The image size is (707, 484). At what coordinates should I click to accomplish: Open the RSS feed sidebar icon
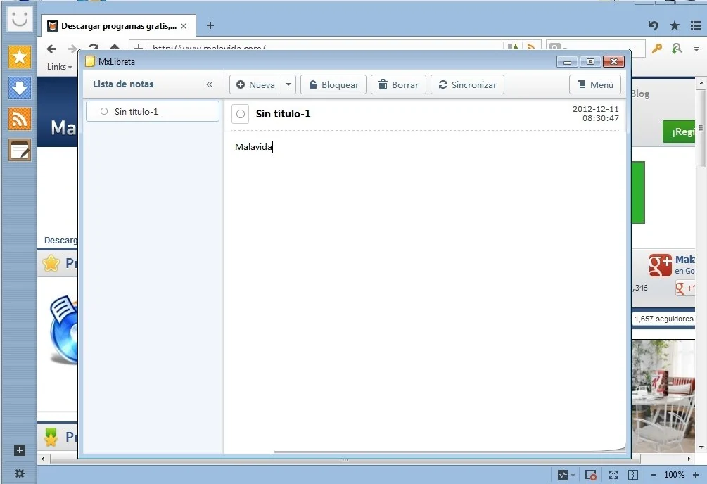pos(20,119)
